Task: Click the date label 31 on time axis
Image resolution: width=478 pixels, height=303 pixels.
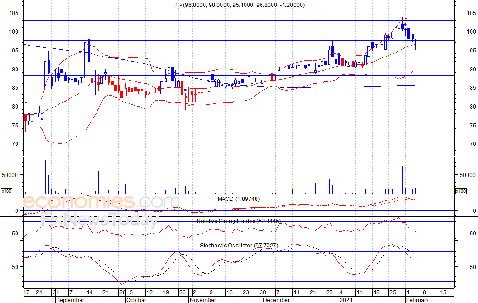Action: click(56, 292)
